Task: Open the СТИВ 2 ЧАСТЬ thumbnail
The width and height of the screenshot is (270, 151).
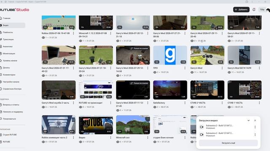Action: [207, 90]
